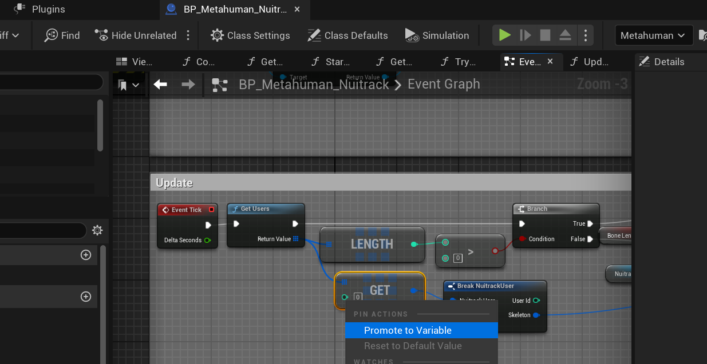Open My Blueprint settings gear
This screenshot has height=364, width=707.
[x=97, y=230]
